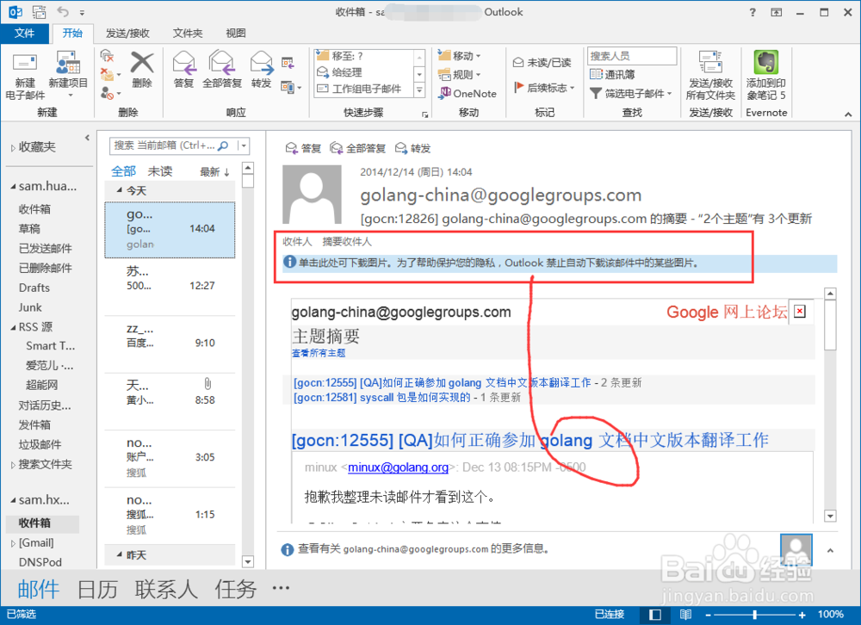Click the New Email (新建电子邮件) icon
Viewport: 861px width, 625px height.
25,63
